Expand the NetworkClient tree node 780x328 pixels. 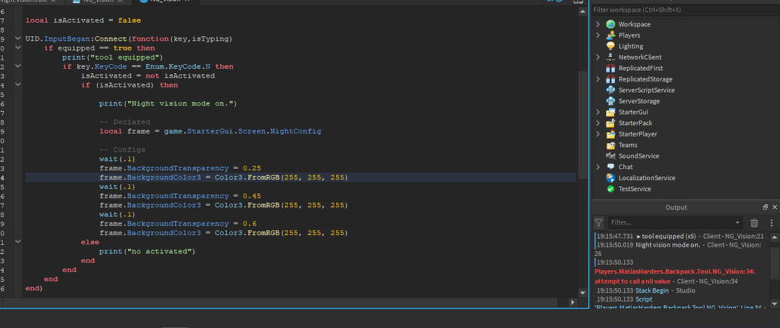(x=598, y=57)
